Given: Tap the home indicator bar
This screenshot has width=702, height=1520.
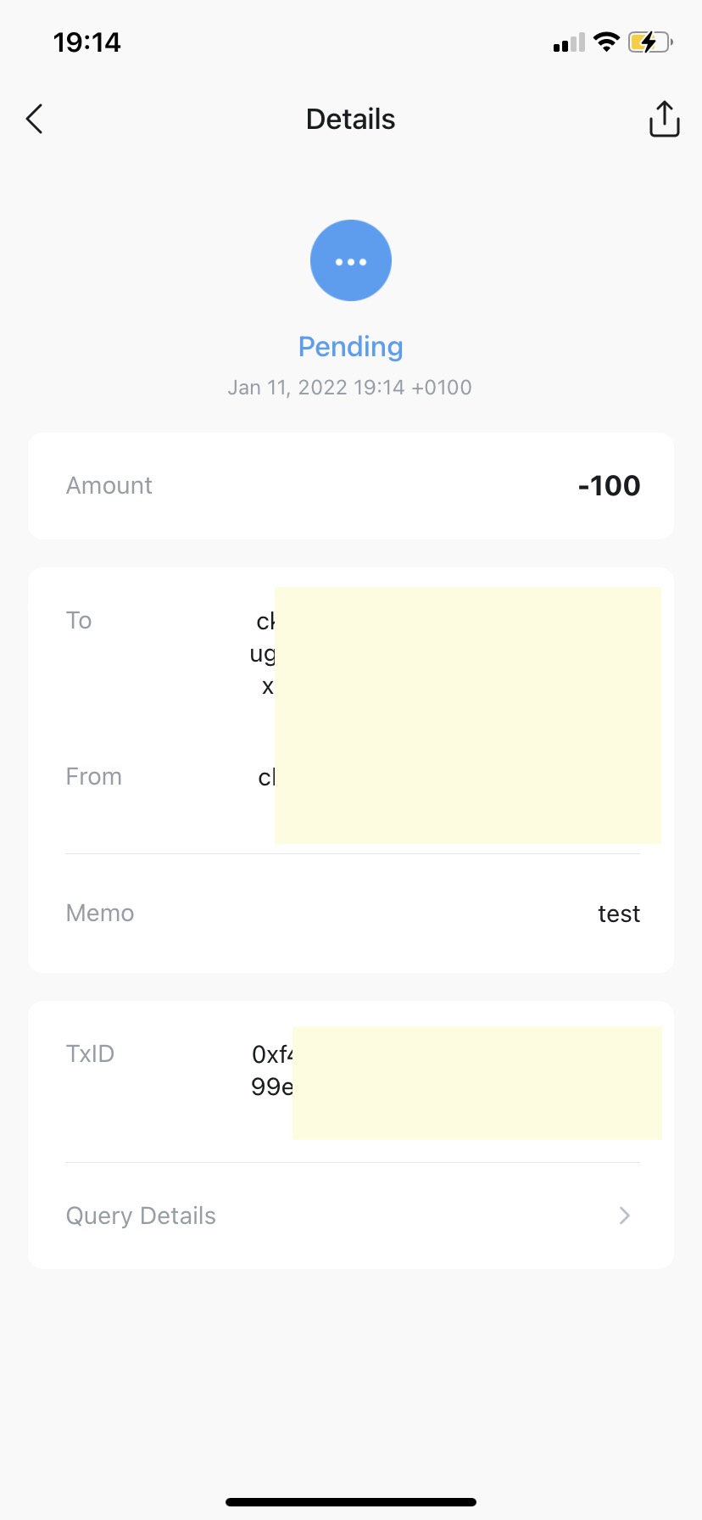Looking at the screenshot, I should [x=351, y=1502].
